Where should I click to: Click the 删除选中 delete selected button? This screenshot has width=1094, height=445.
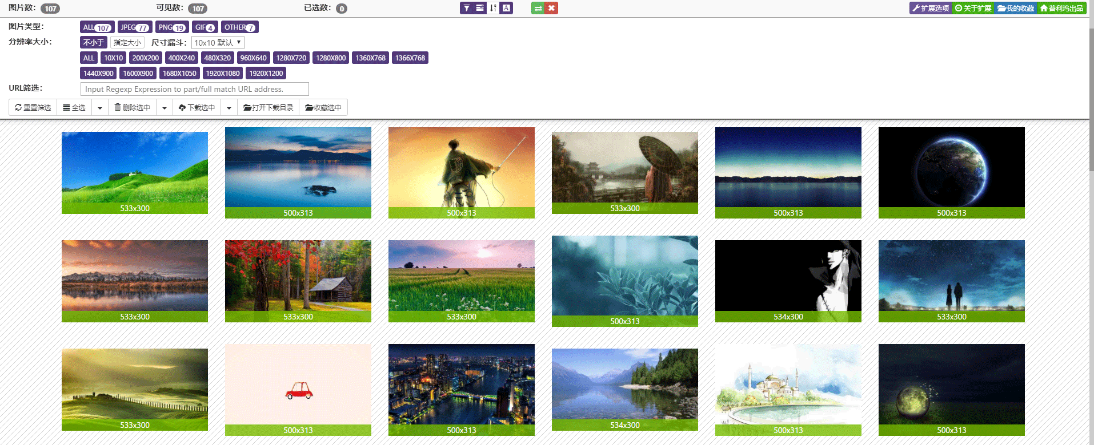[x=132, y=107]
